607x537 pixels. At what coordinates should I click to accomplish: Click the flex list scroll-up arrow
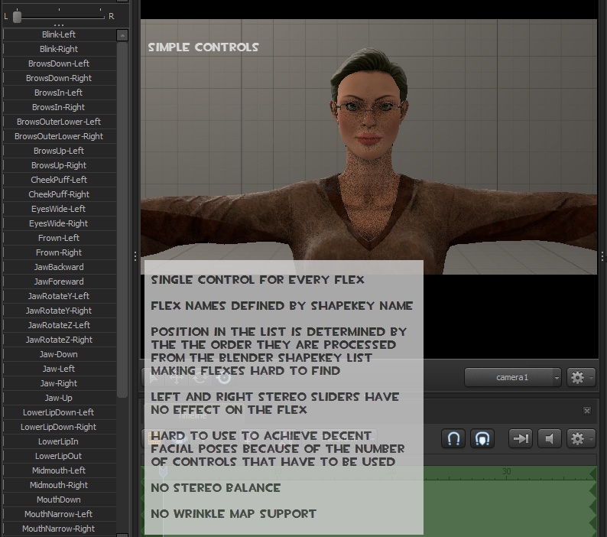[x=122, y=36]
